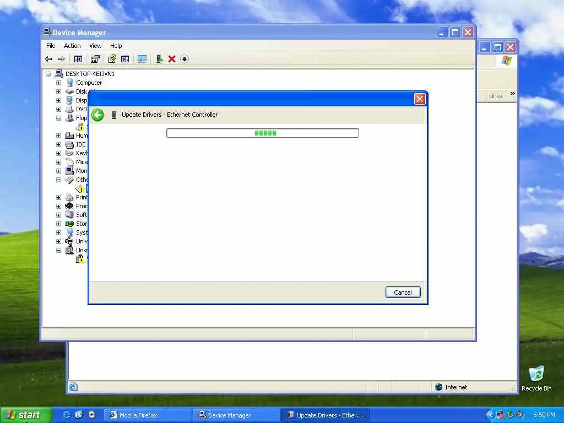Expand the System devices node

point(58,233)
